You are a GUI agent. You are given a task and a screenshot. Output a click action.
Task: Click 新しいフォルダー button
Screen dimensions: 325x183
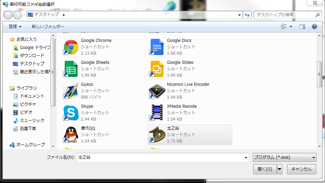click(x=48, y=26)
